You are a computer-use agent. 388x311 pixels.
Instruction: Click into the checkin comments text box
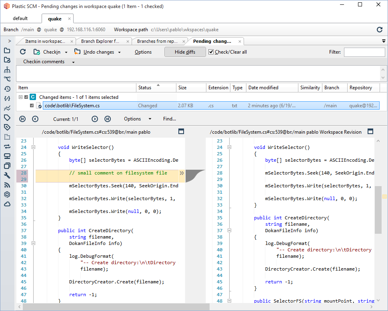point(198,73)
